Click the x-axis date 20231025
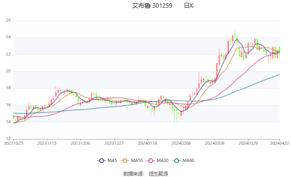This screenshot has width=291, height=177. pyautogui.click(x=13, y=143)
